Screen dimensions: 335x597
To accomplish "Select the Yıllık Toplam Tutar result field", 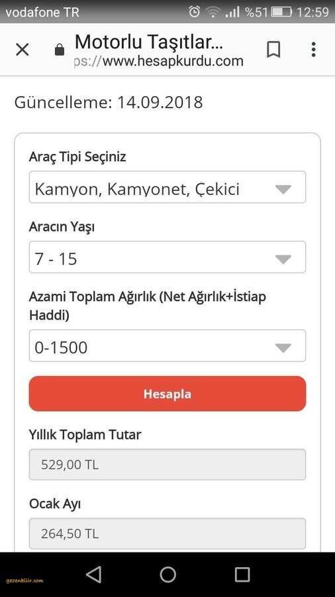I will tap(167, 464).
